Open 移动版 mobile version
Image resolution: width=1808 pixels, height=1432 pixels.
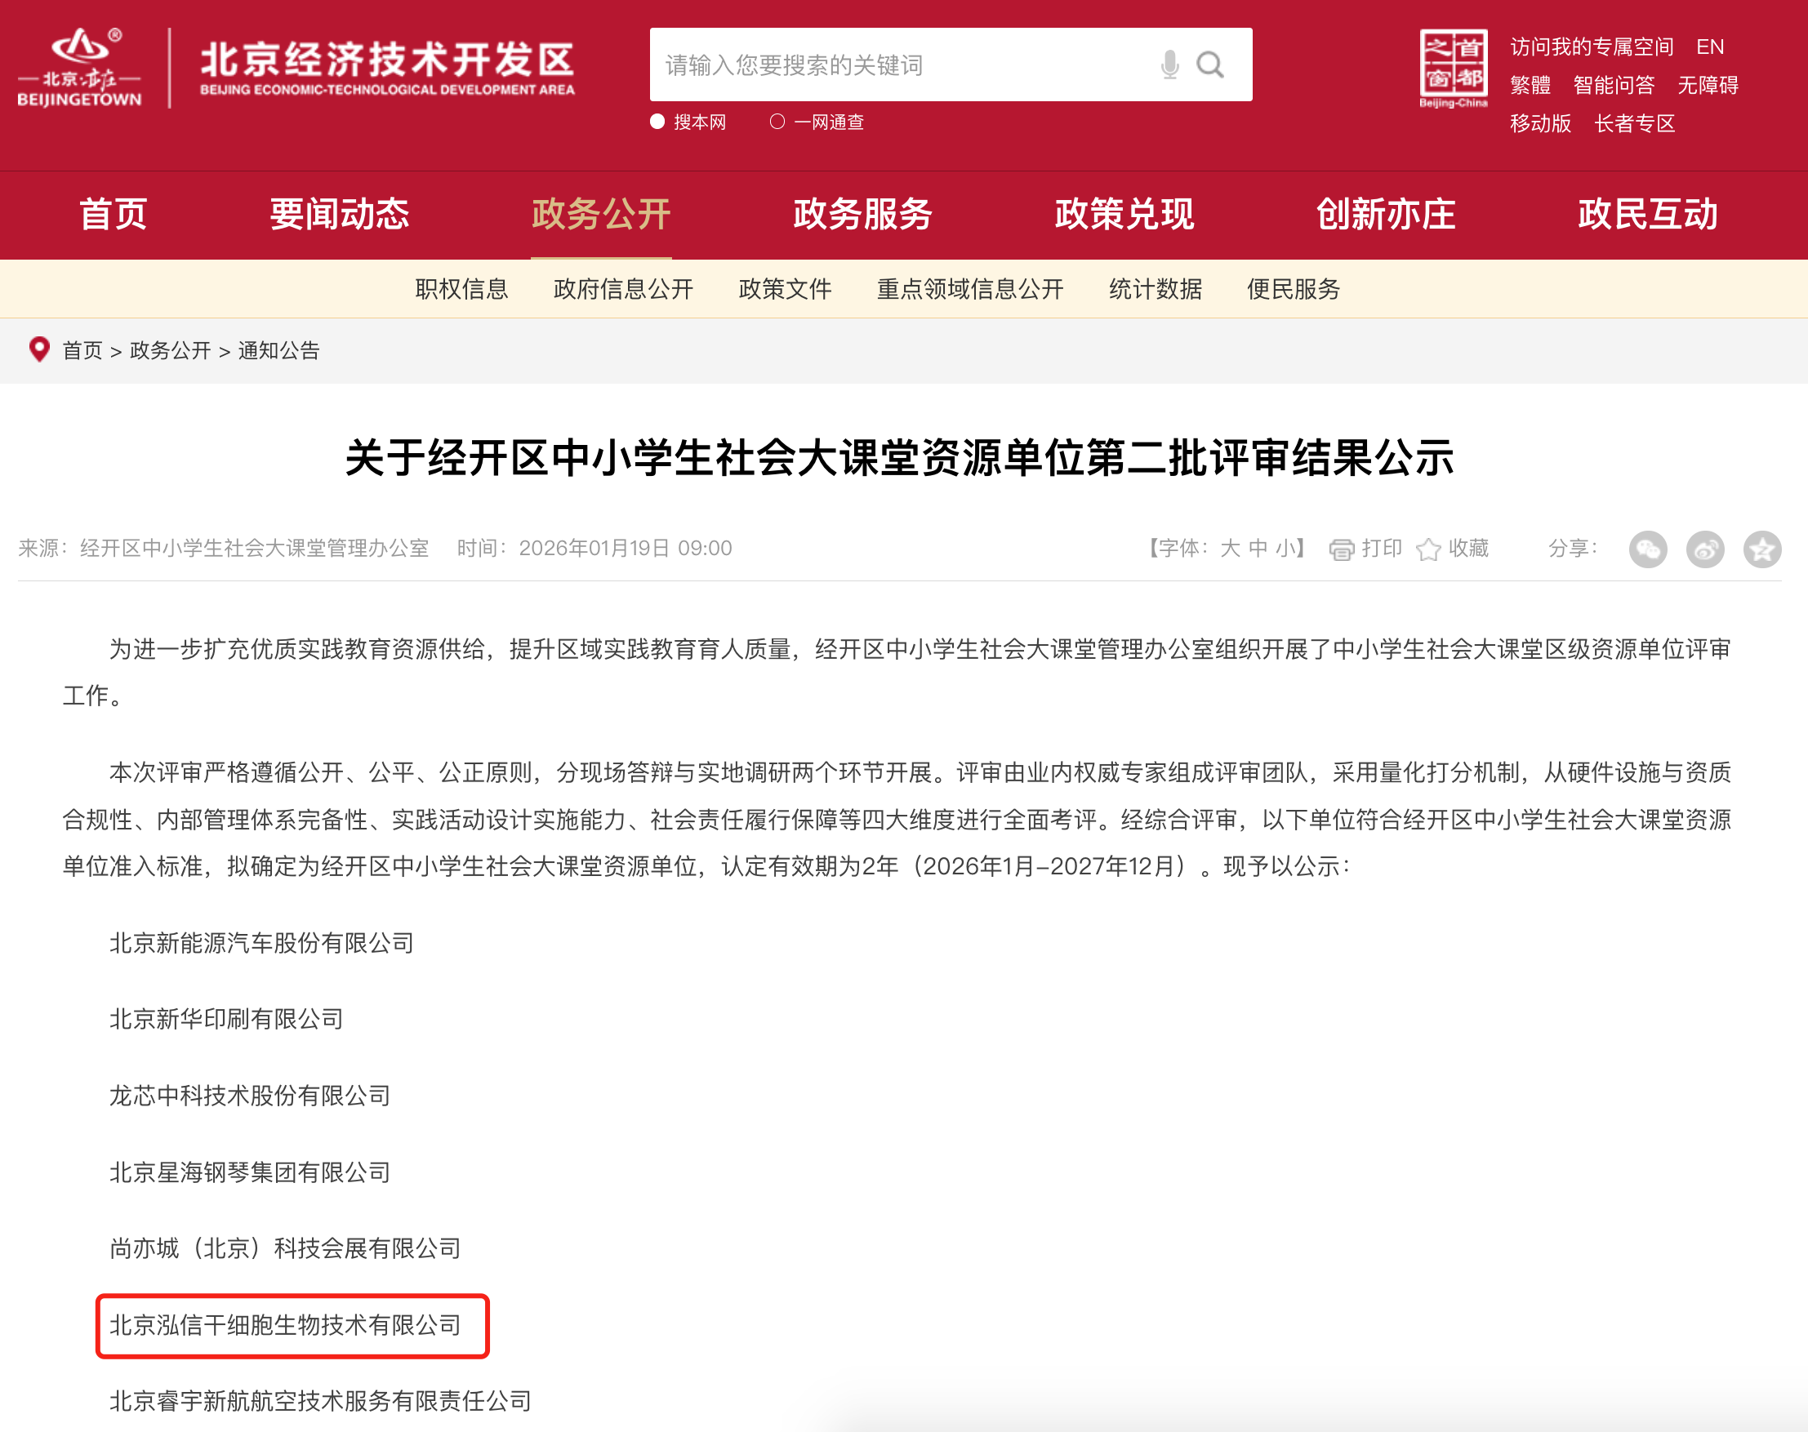pos(1540,124)
